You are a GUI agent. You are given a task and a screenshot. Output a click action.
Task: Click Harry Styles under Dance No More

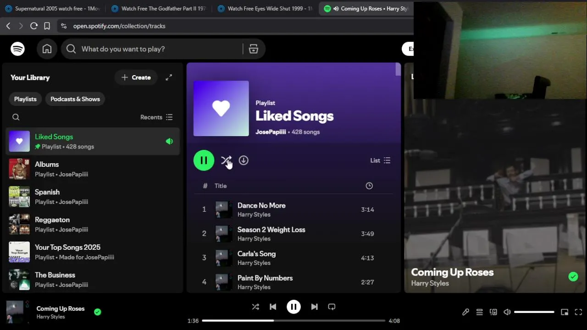254,214
